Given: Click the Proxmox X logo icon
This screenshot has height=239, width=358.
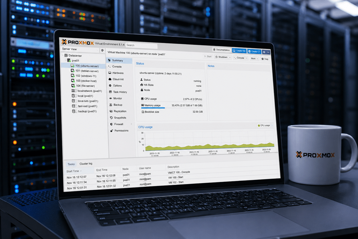Looking at the screenshot, I should click(x=64, y=42).
